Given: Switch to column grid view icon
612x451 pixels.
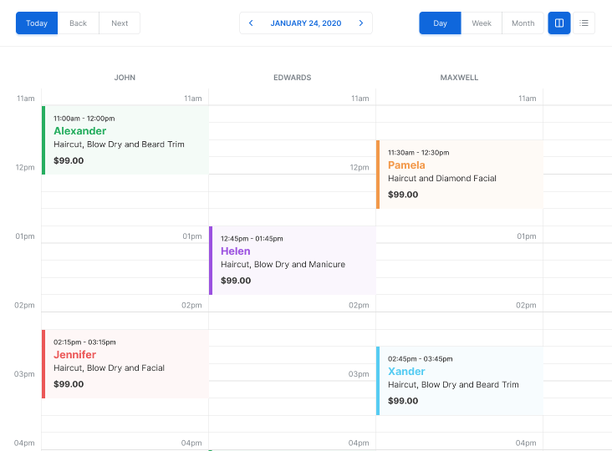Looking at the screenshot, I should tap(559, 23).
